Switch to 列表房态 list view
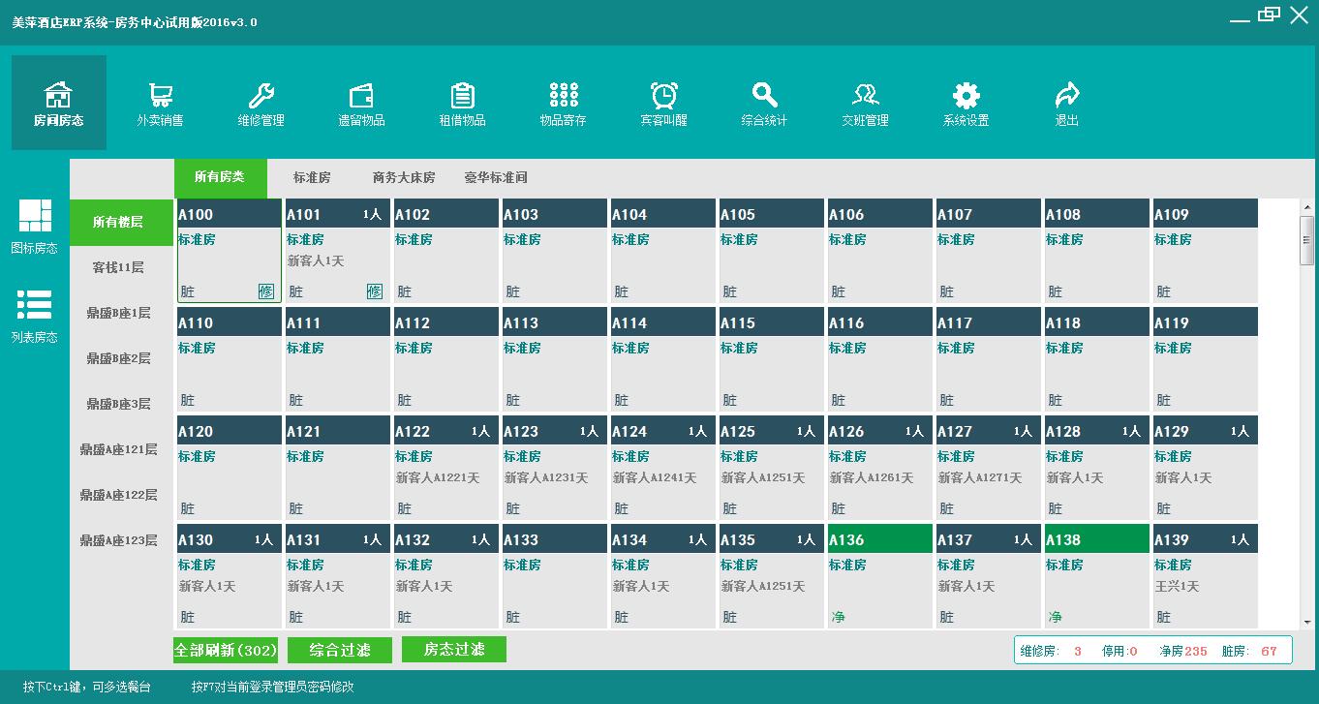Viewport: 1319px width, 704px height. pos(35,315)
